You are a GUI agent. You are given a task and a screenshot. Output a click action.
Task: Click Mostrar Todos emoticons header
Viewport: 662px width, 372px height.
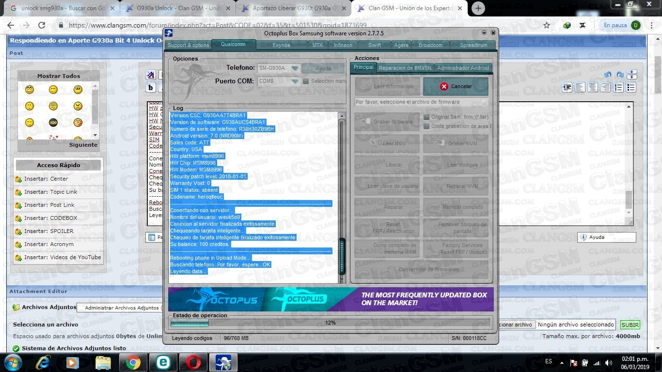(x=59, y=76)
